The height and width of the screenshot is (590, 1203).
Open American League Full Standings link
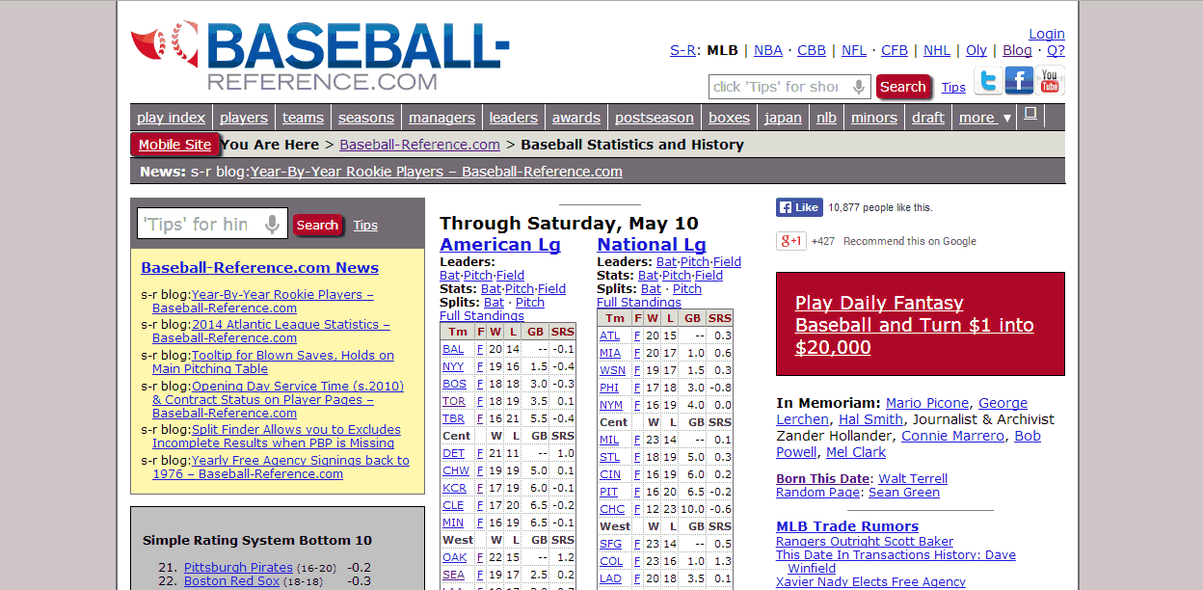click(x=482, y=316)
